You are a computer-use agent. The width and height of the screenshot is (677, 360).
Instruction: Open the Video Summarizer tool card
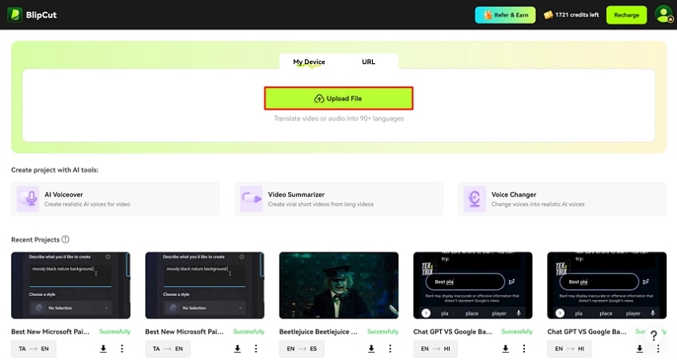(x=338, y=198)
